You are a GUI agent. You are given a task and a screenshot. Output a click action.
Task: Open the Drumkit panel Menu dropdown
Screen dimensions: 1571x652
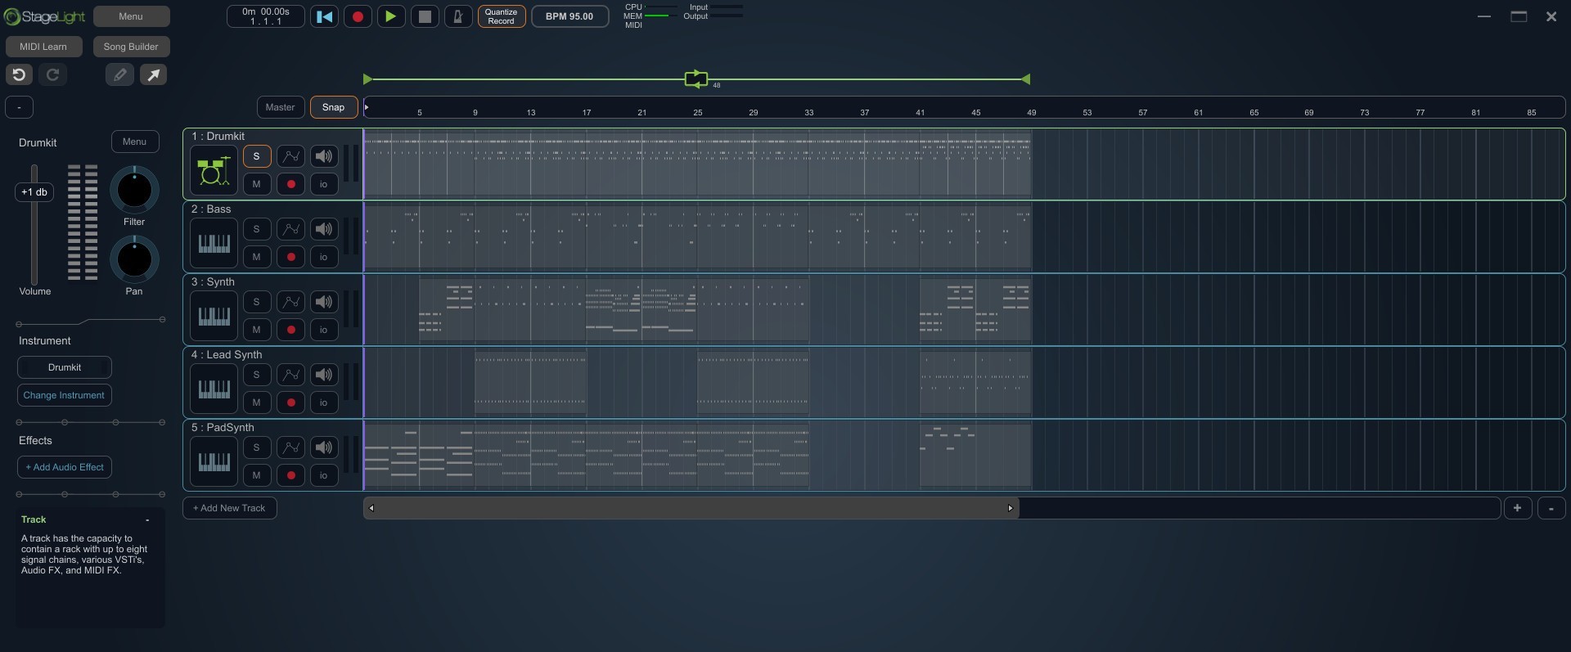[135, 142]
